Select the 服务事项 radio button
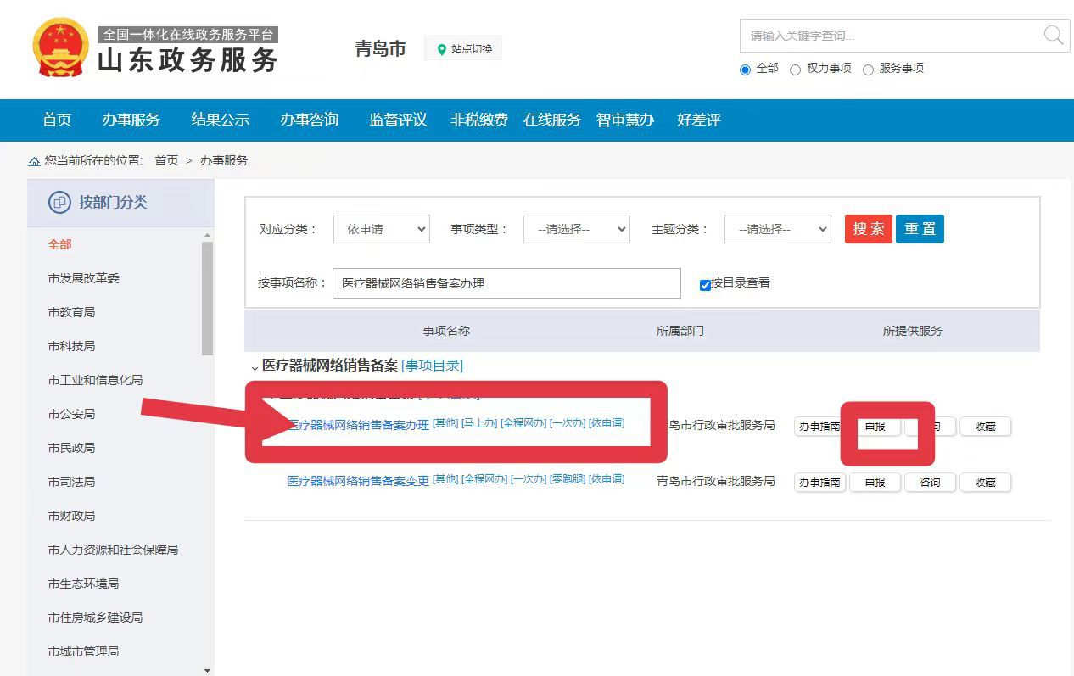The image size is (1074, 676). [868, 70]
